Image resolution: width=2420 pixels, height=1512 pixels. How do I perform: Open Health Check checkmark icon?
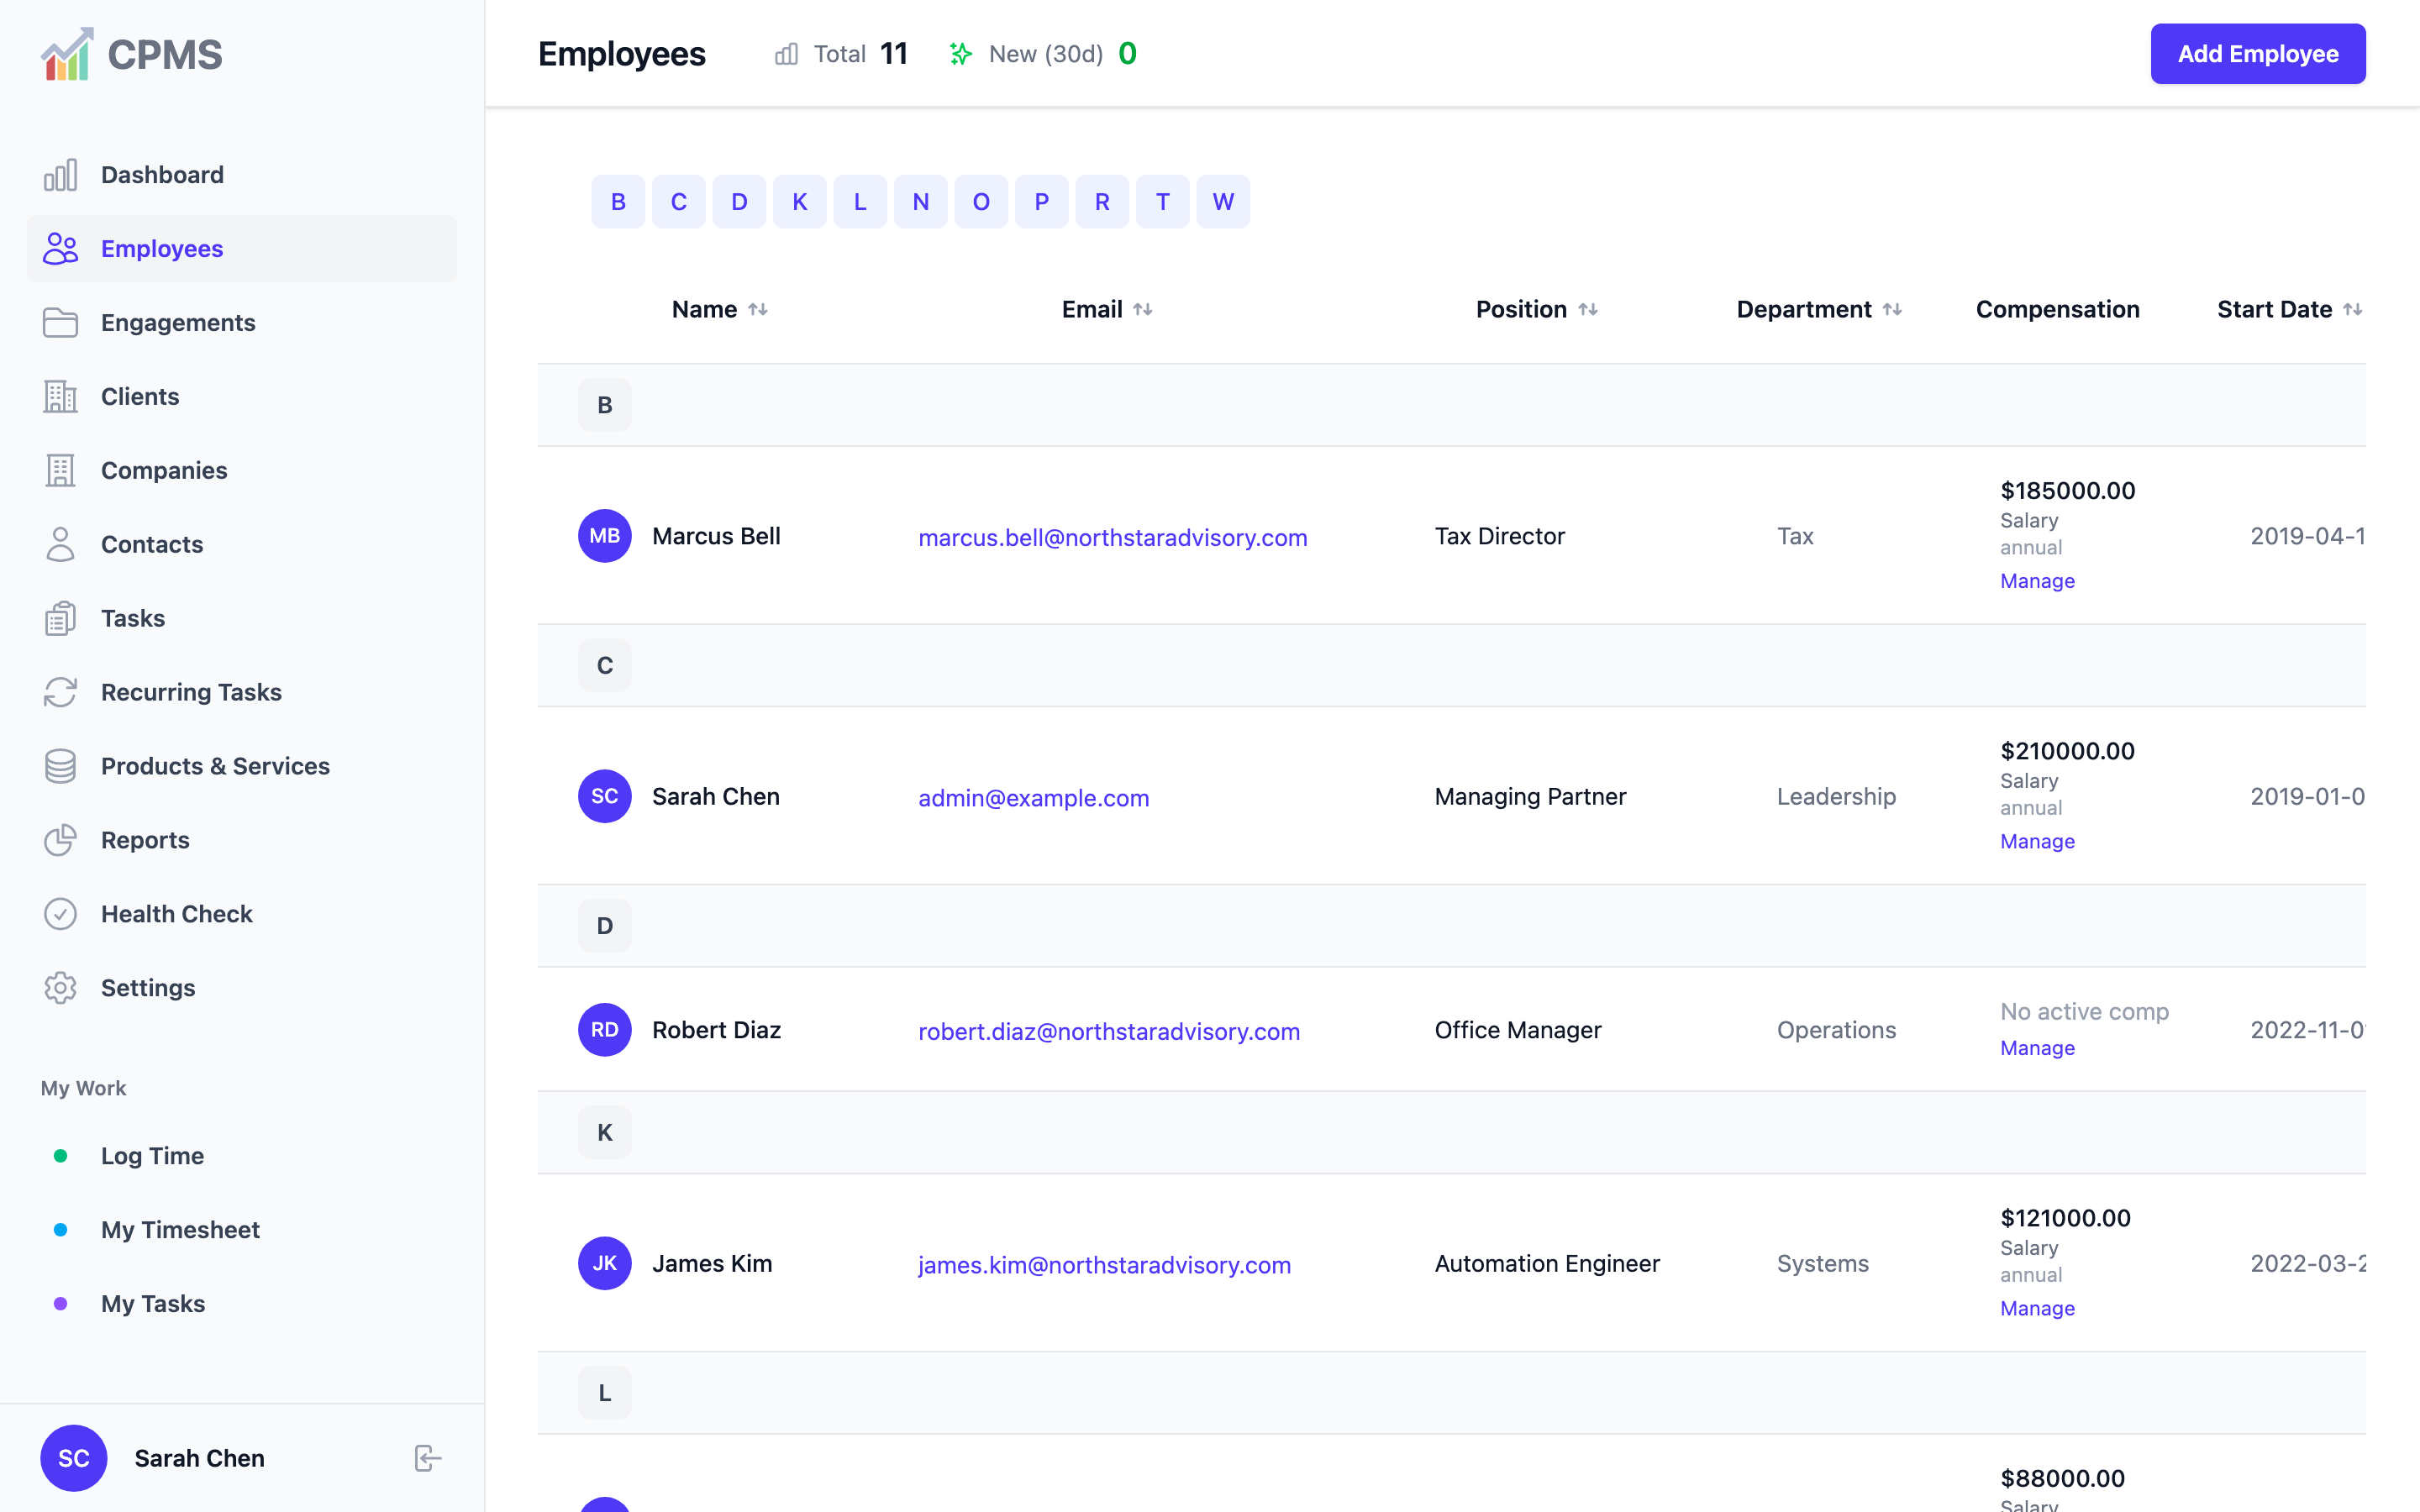click(60, 914)
